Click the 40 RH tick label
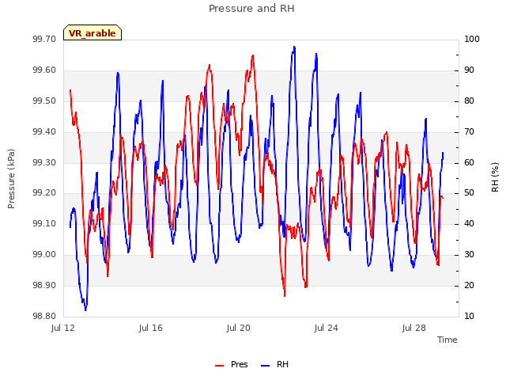Image resolution: width=506 pixels, height=380 pixels. [469, 223]
